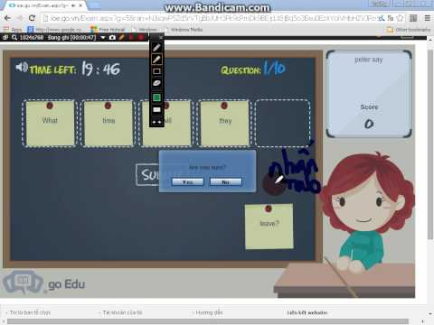Viewport: 434px width, 325px height.
Task: Click the go Edu logo
Action: coord(44,283)
